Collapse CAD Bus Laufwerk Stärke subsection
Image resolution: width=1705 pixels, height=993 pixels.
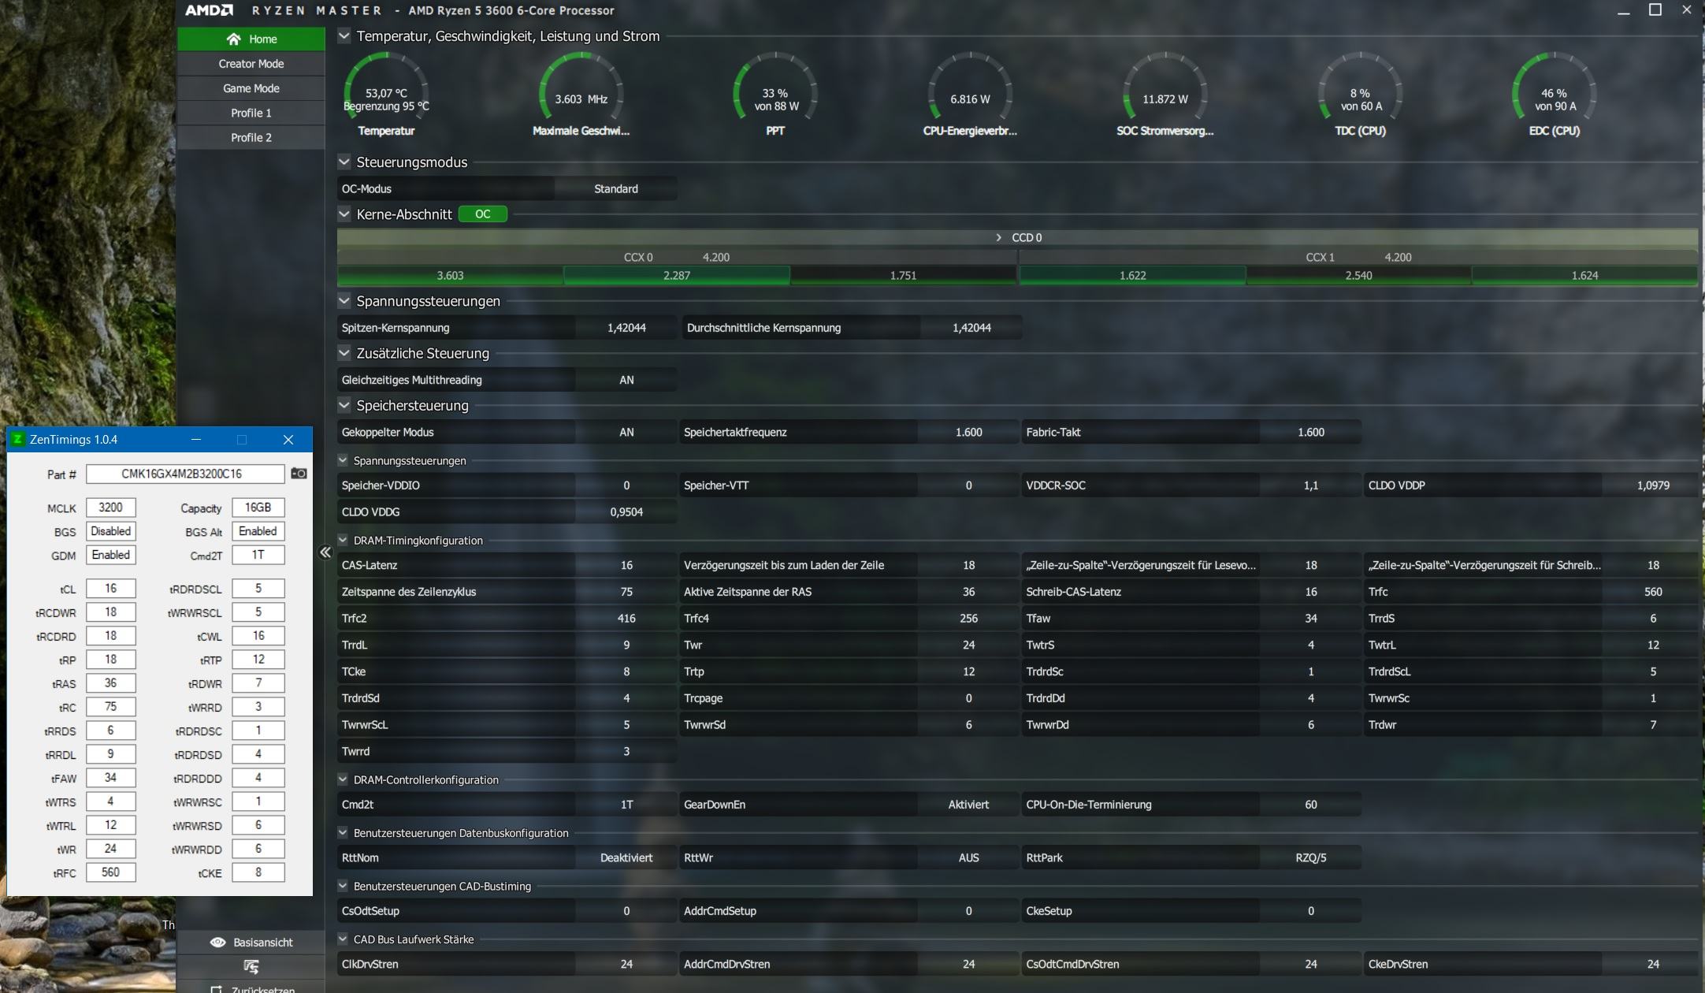(x=343, y=939)
